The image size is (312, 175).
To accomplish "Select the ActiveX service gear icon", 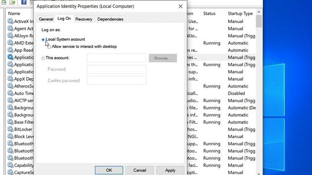I will pos(10,21).
